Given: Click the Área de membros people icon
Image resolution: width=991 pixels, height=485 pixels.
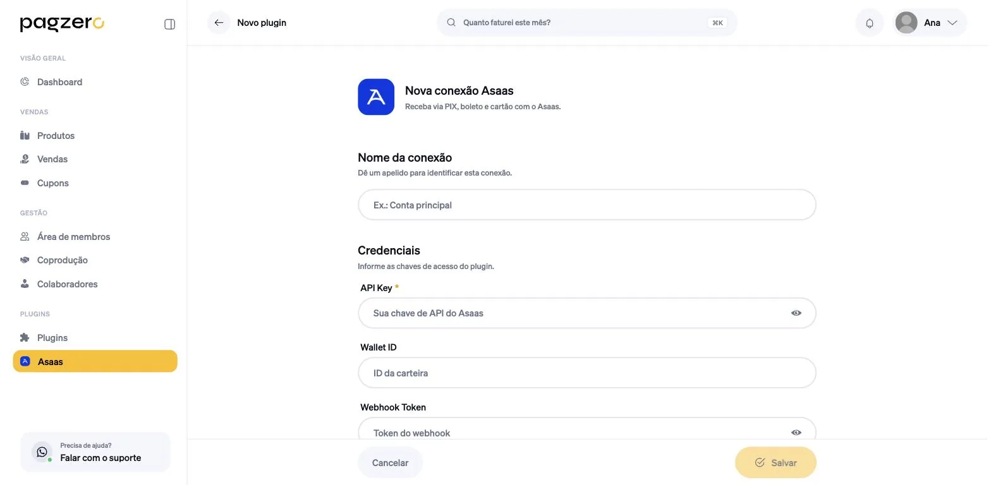Looking at the screenshot, I should [x=25, y=236].
